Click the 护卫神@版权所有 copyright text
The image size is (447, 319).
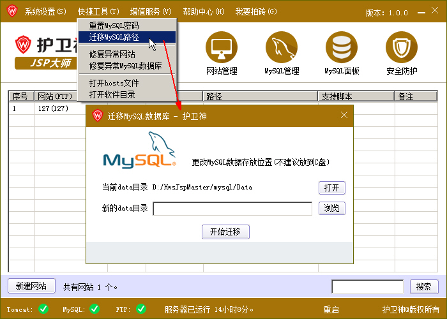pos(411,309)
